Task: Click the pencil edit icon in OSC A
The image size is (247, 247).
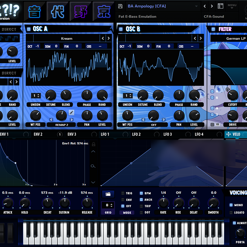Action: coord(71,113)
